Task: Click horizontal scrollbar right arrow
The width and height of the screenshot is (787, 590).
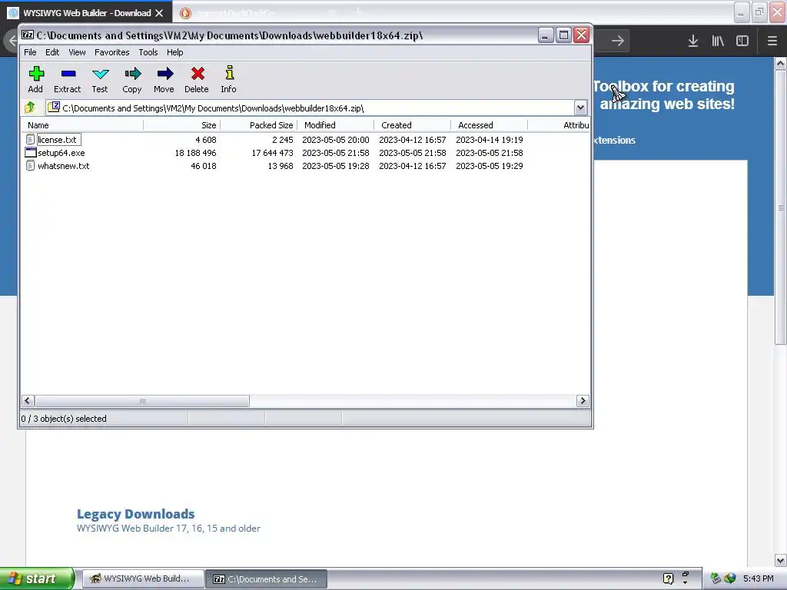Action: point(583,400)
